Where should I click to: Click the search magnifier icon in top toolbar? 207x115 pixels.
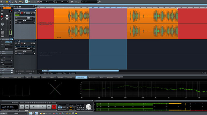(x=100, y=2)
